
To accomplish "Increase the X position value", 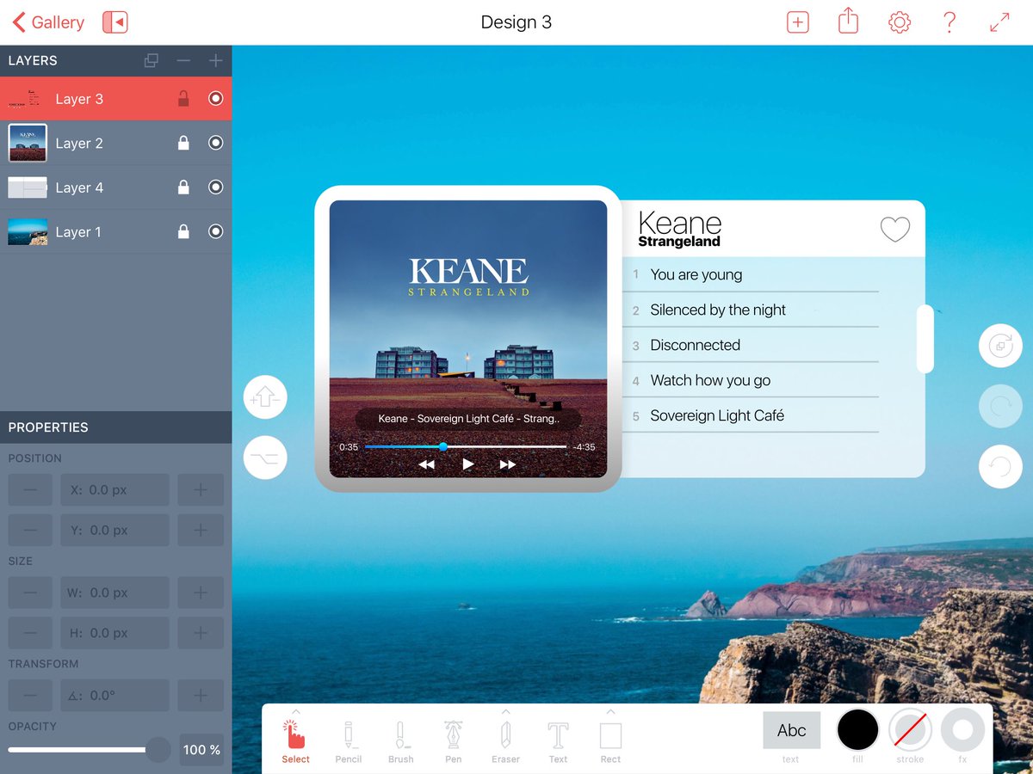I will pyautogui.click(x=201, y=489).
